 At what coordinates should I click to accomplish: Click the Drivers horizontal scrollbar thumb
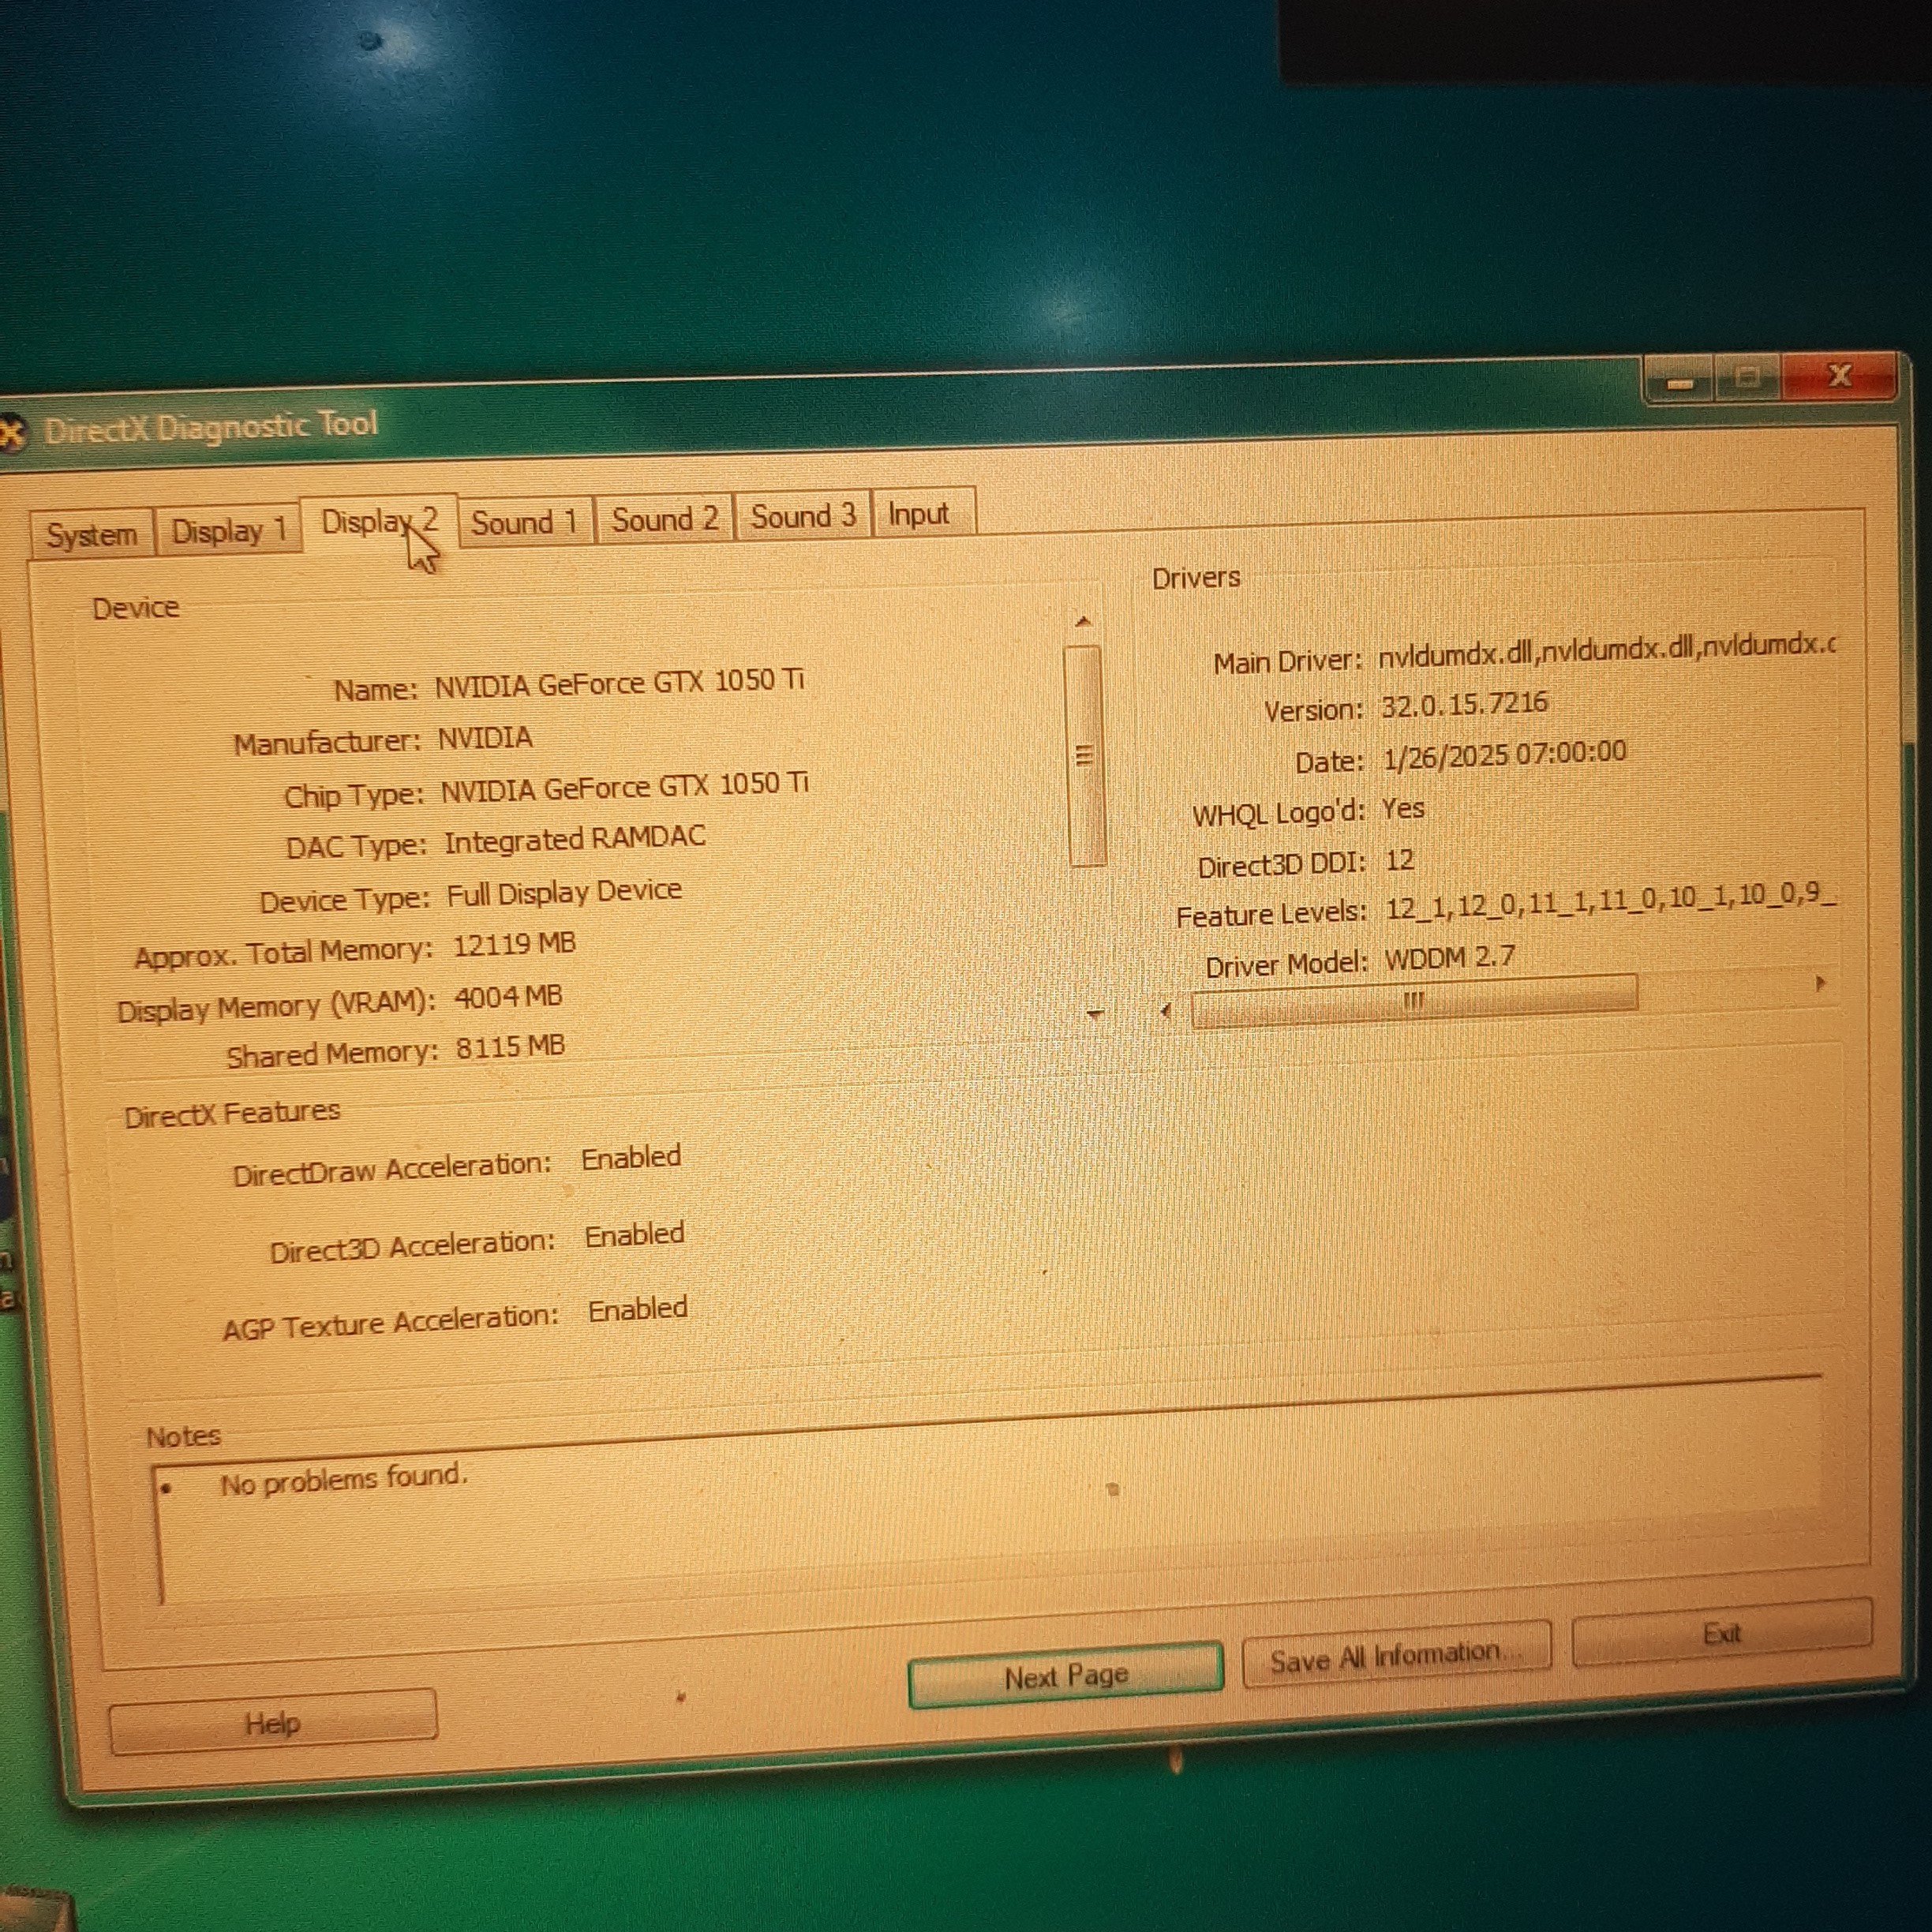click(1413, 999)
